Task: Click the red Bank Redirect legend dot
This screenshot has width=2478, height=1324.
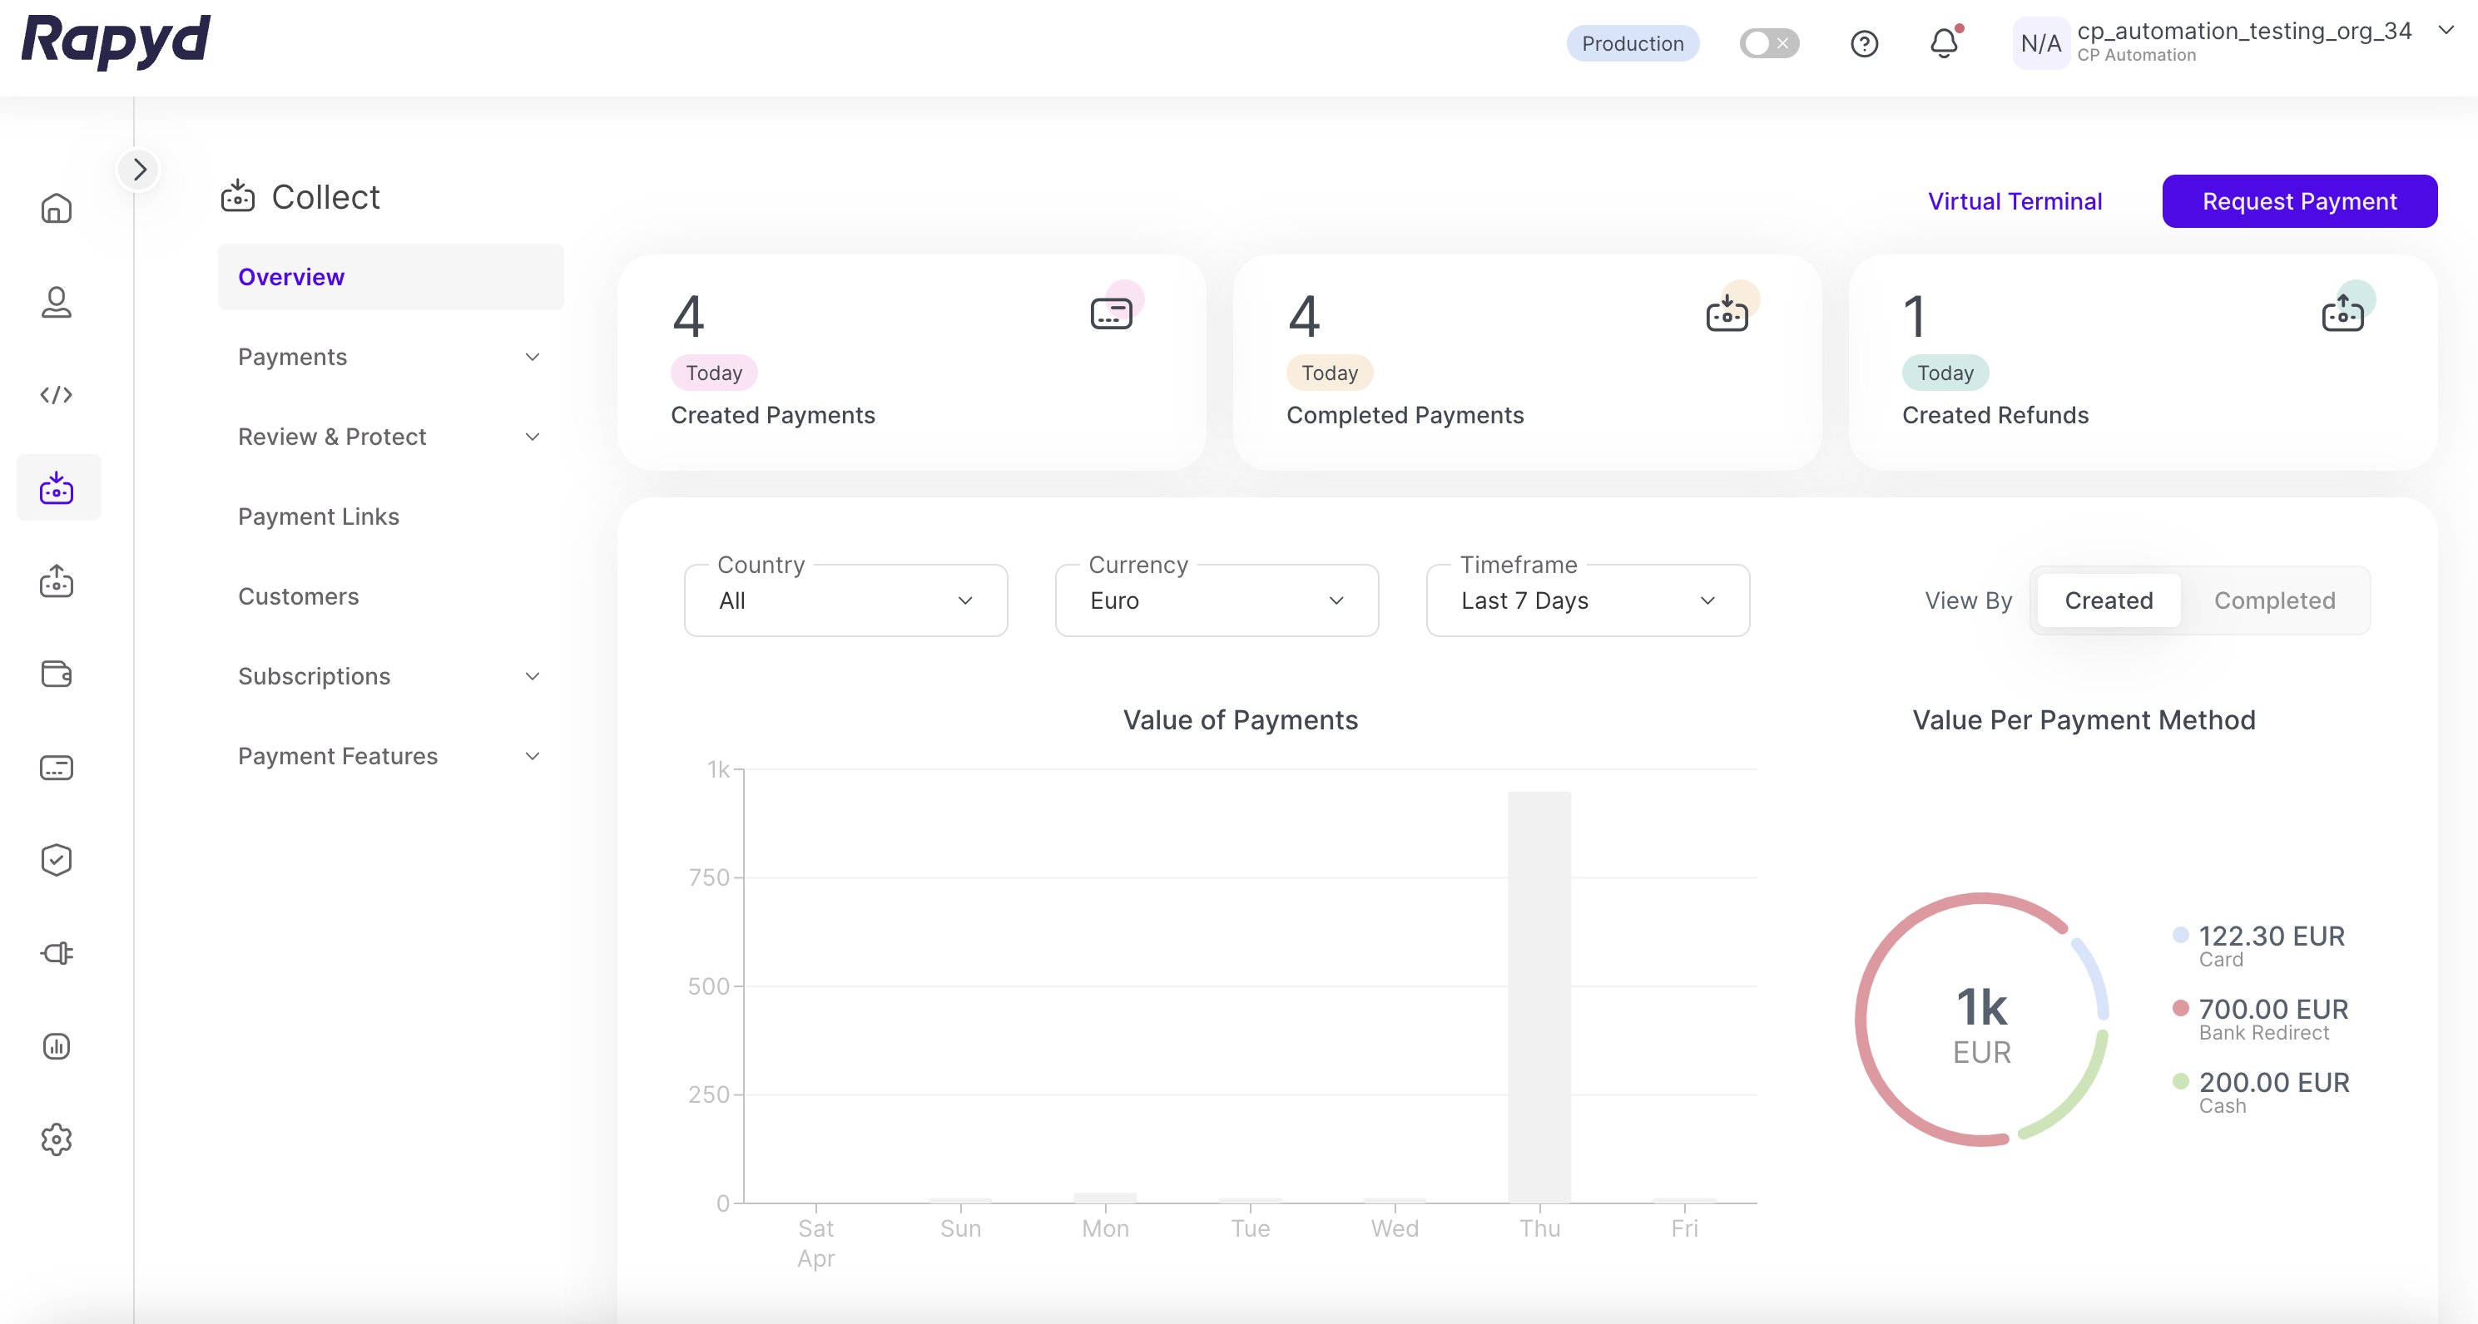Action: (x=2181, y=1008)
